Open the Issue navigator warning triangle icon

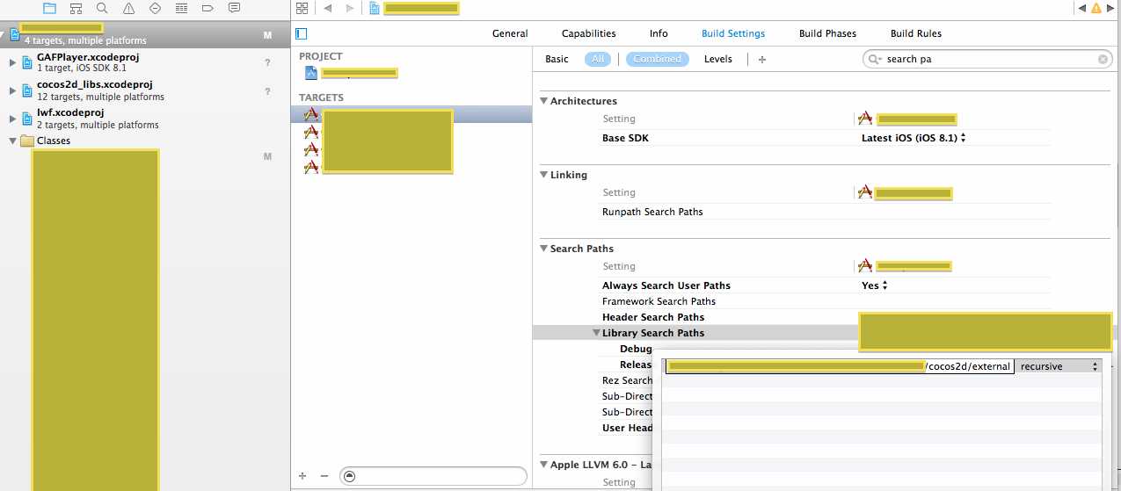tap(128, 8)
